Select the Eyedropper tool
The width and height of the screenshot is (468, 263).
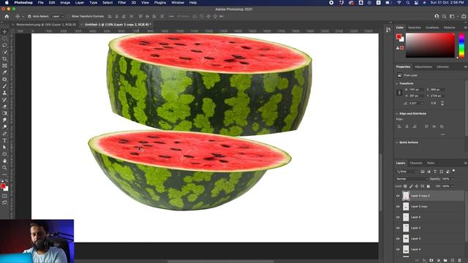point(4,72)
